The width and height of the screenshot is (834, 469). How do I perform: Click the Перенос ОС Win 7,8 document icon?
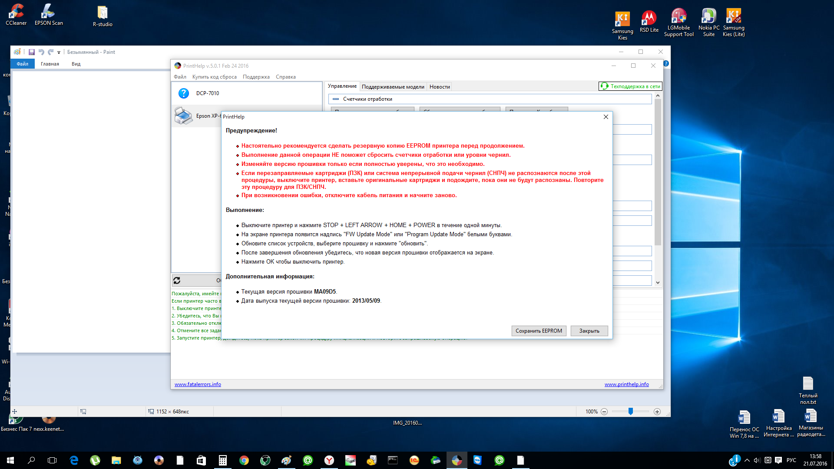[x=744, y=424]
